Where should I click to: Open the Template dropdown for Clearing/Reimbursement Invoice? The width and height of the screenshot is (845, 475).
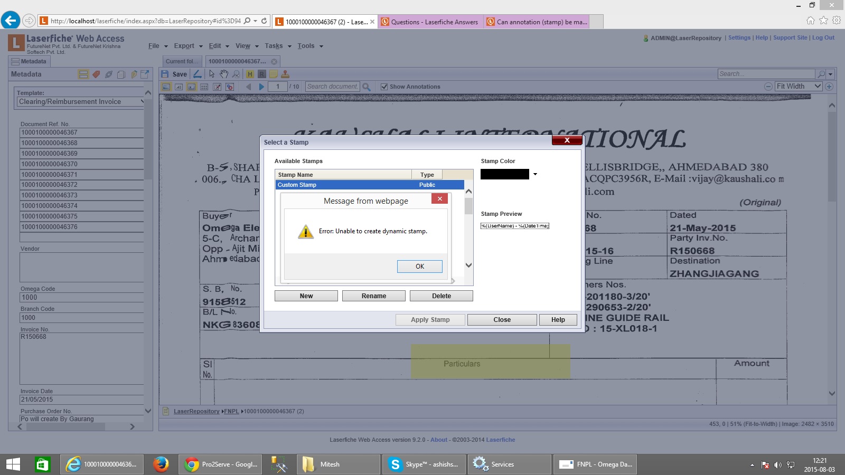point(142,101)
